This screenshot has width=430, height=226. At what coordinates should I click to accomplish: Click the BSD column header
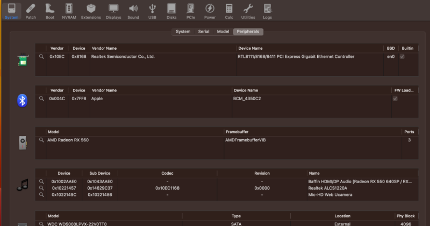pos(391,48)
